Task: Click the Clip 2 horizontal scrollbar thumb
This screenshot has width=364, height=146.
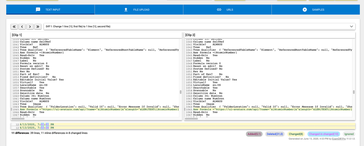Action: click(x=192, y=119)
